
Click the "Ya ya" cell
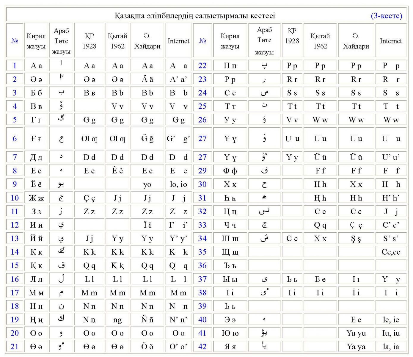[x=356, y=347]
